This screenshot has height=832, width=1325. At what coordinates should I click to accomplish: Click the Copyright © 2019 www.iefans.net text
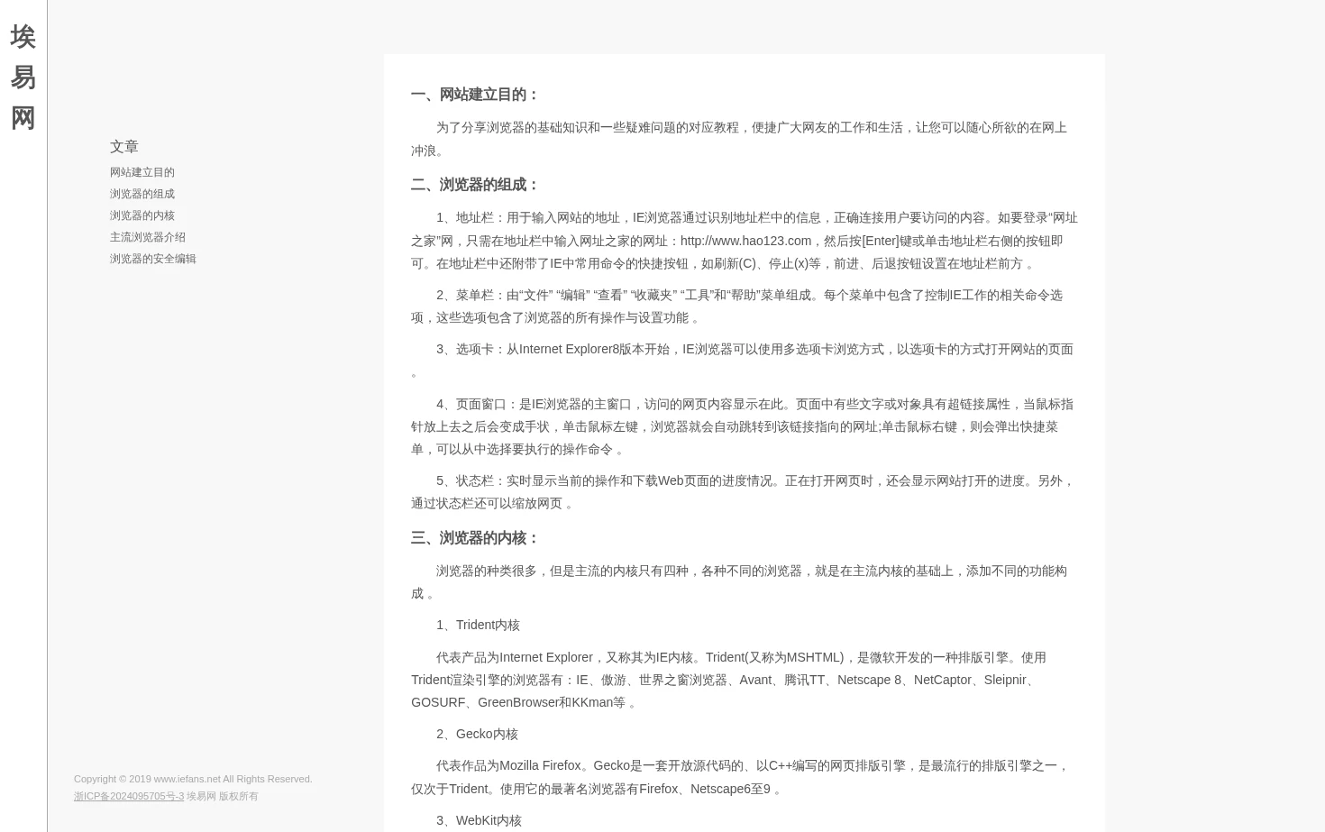click(x=193, y=779)
